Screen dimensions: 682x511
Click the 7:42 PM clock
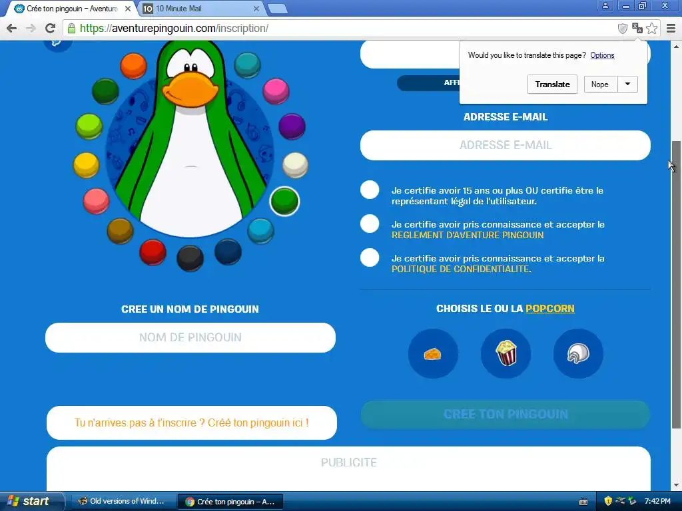point(657,502)
